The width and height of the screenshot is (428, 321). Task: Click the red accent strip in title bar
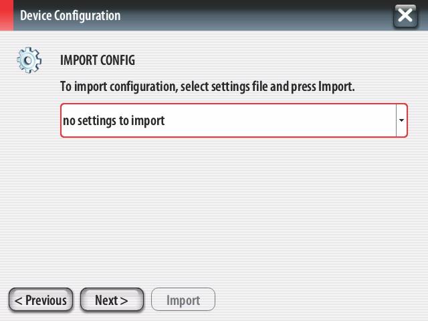point(7,15)
